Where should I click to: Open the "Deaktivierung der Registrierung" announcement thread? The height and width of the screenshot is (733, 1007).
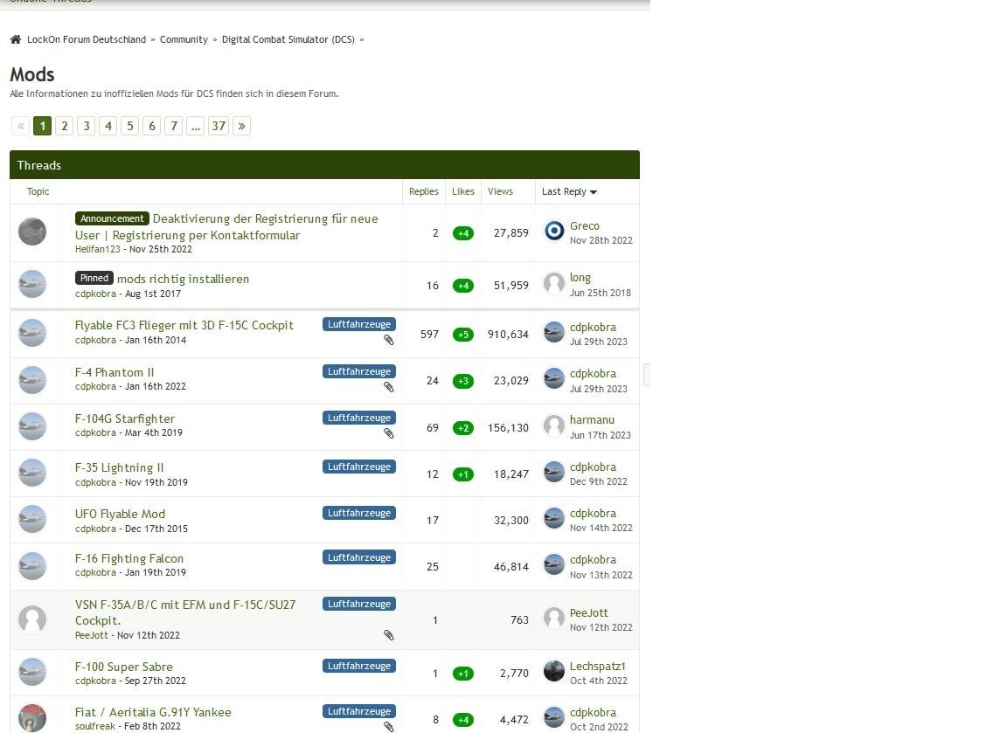pyautogui.click(x=226, y=226)
